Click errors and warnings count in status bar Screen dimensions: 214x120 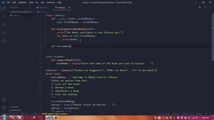tap(25, 114)
